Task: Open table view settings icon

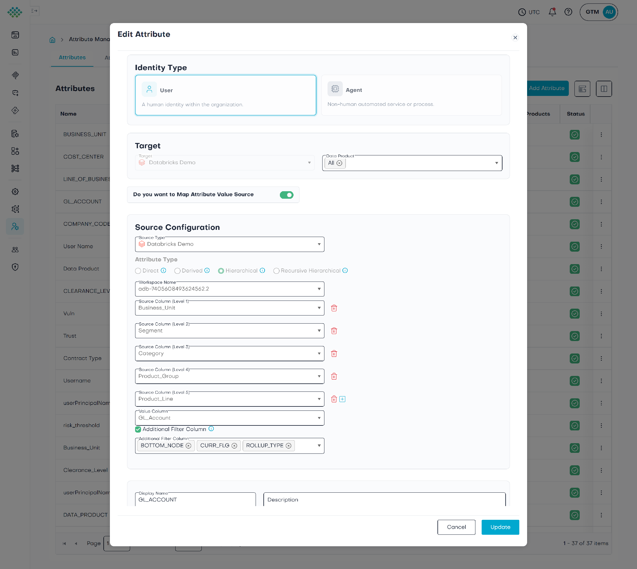Action: point(582,89)
